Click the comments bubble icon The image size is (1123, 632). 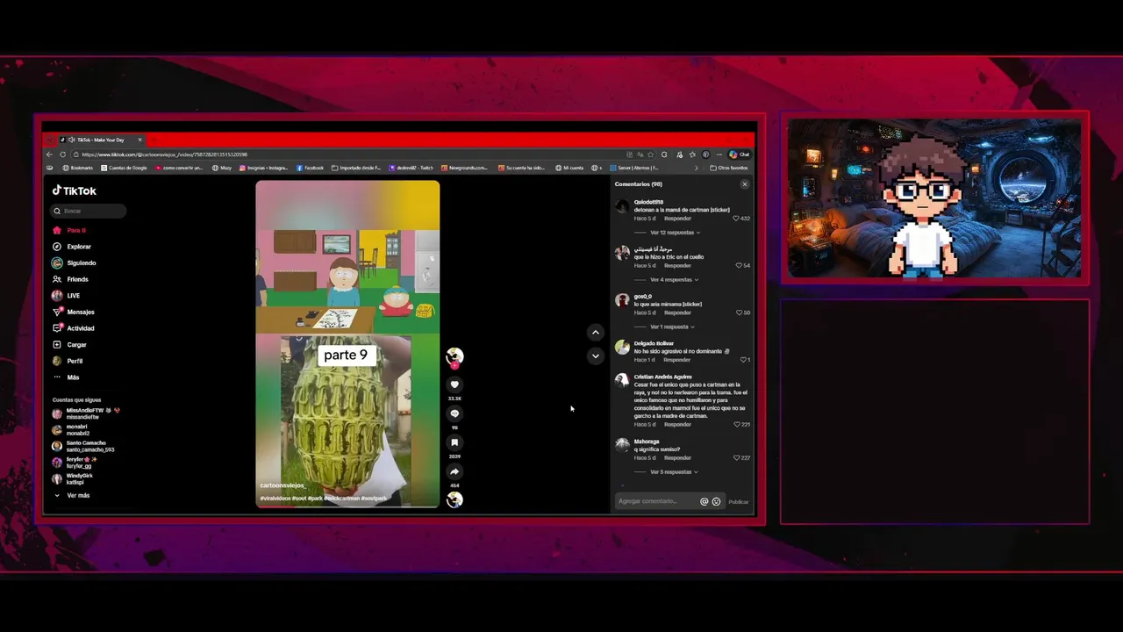point(454,413)
